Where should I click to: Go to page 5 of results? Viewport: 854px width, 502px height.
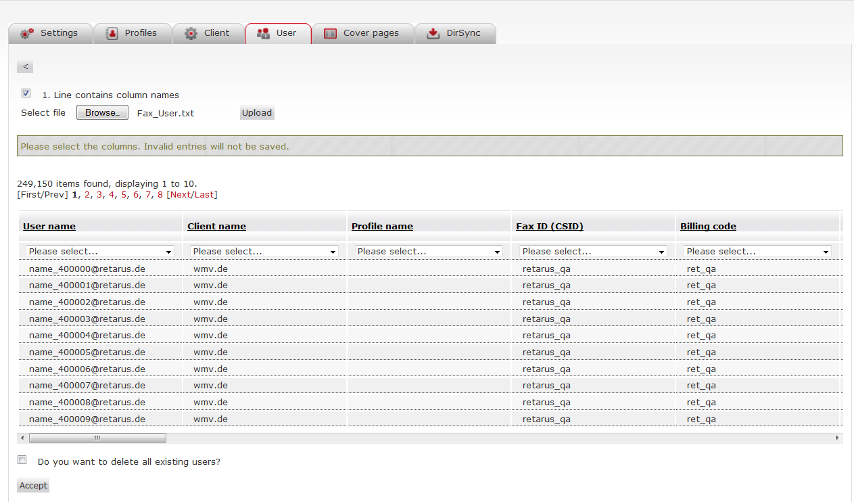(x=124, y=195)
